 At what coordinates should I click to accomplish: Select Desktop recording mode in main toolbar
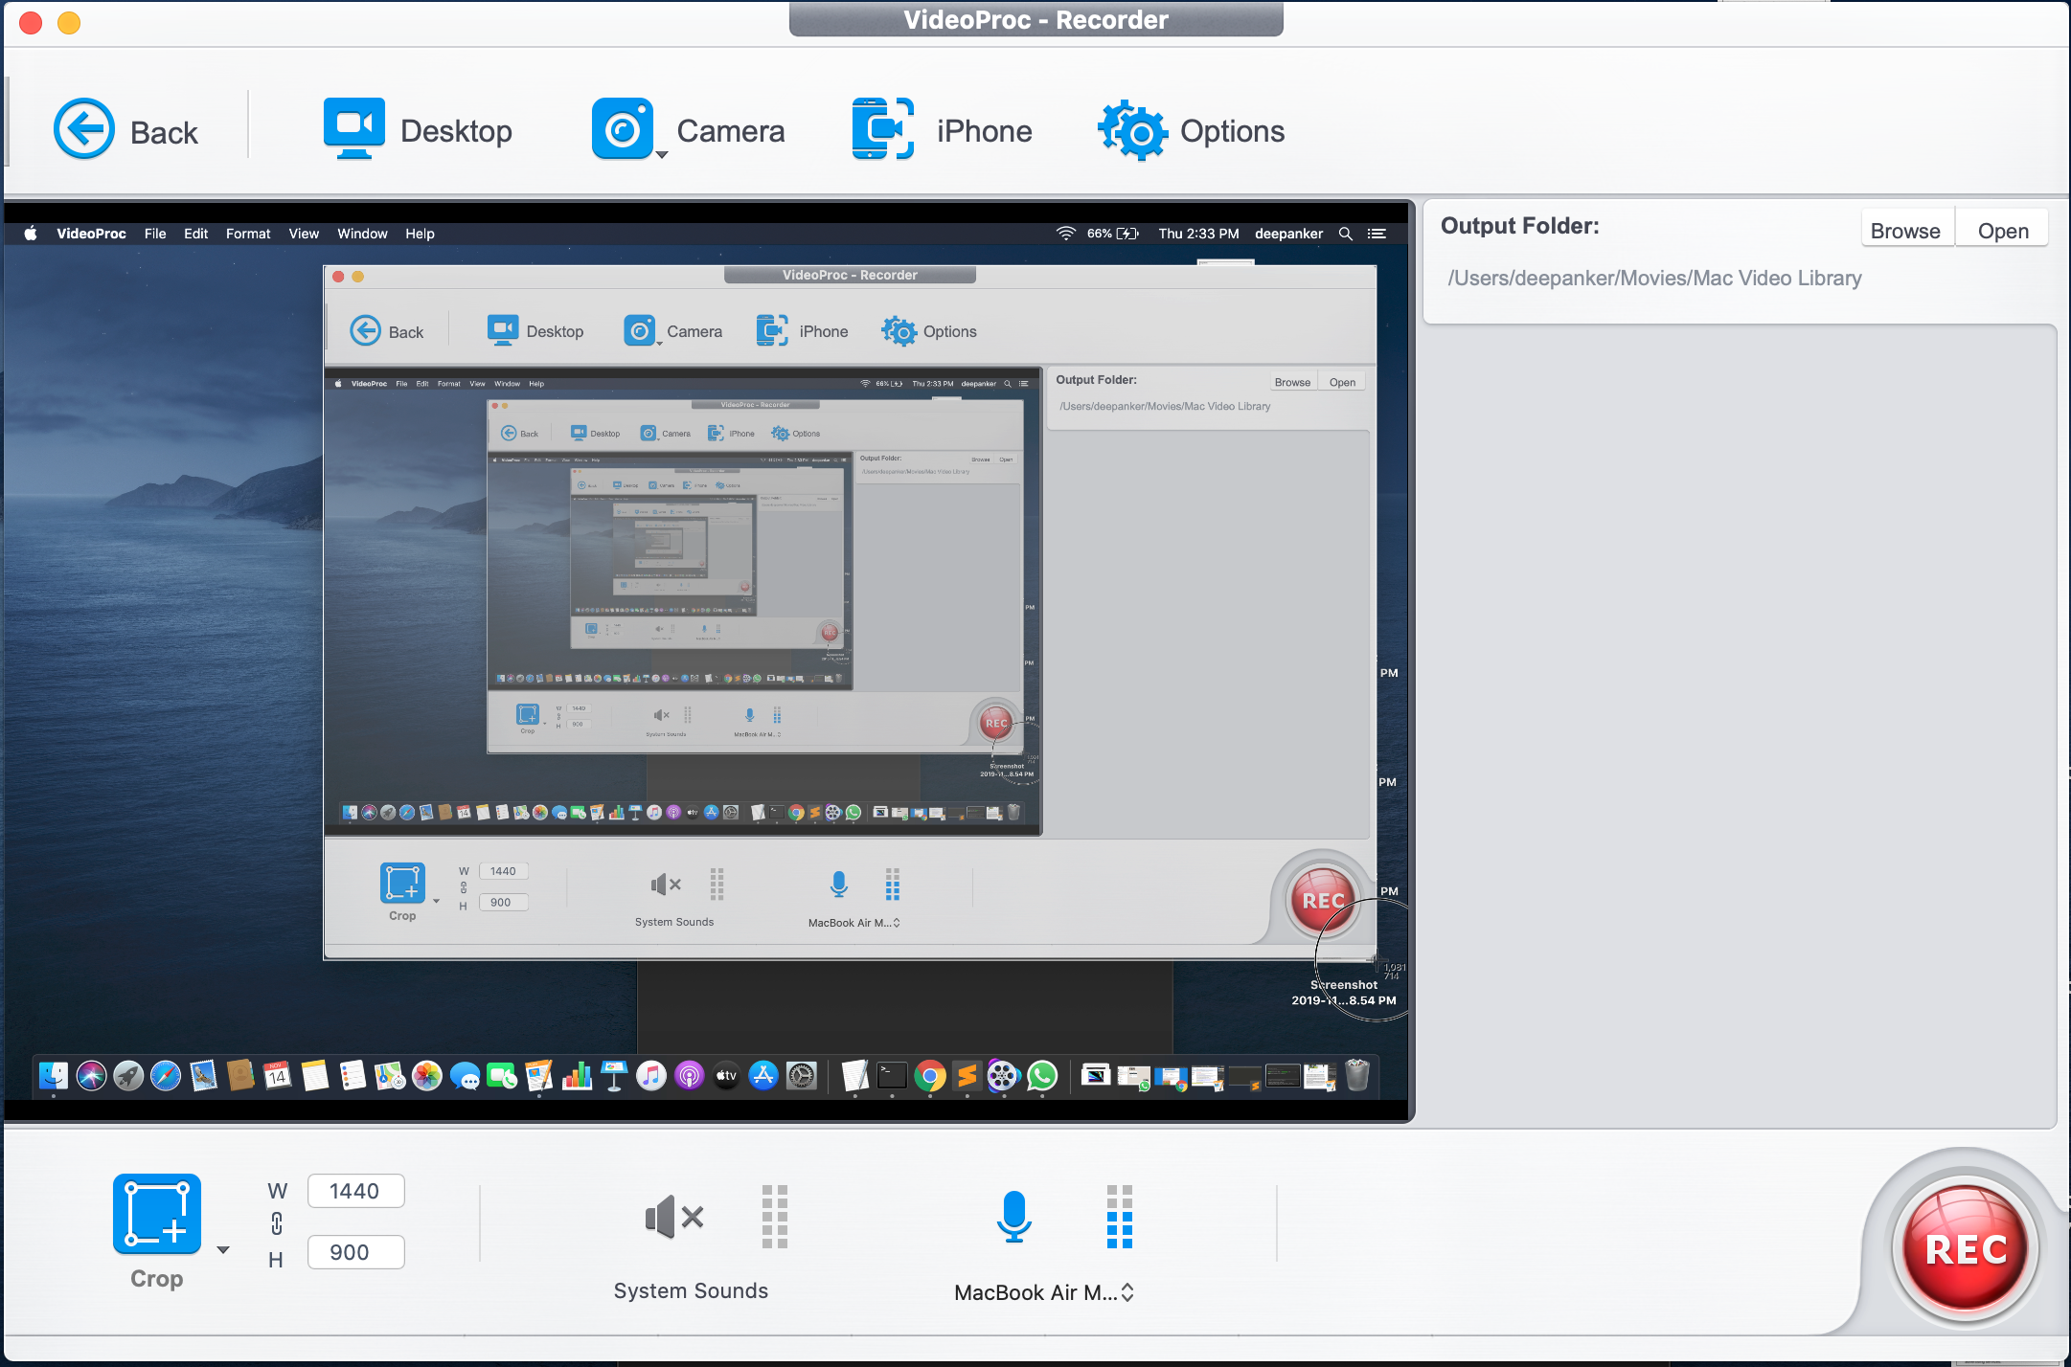coord(418,129)
